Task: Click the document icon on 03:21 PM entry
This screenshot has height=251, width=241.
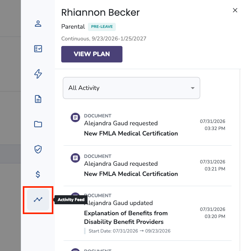Action: click(x=75, y=158)
